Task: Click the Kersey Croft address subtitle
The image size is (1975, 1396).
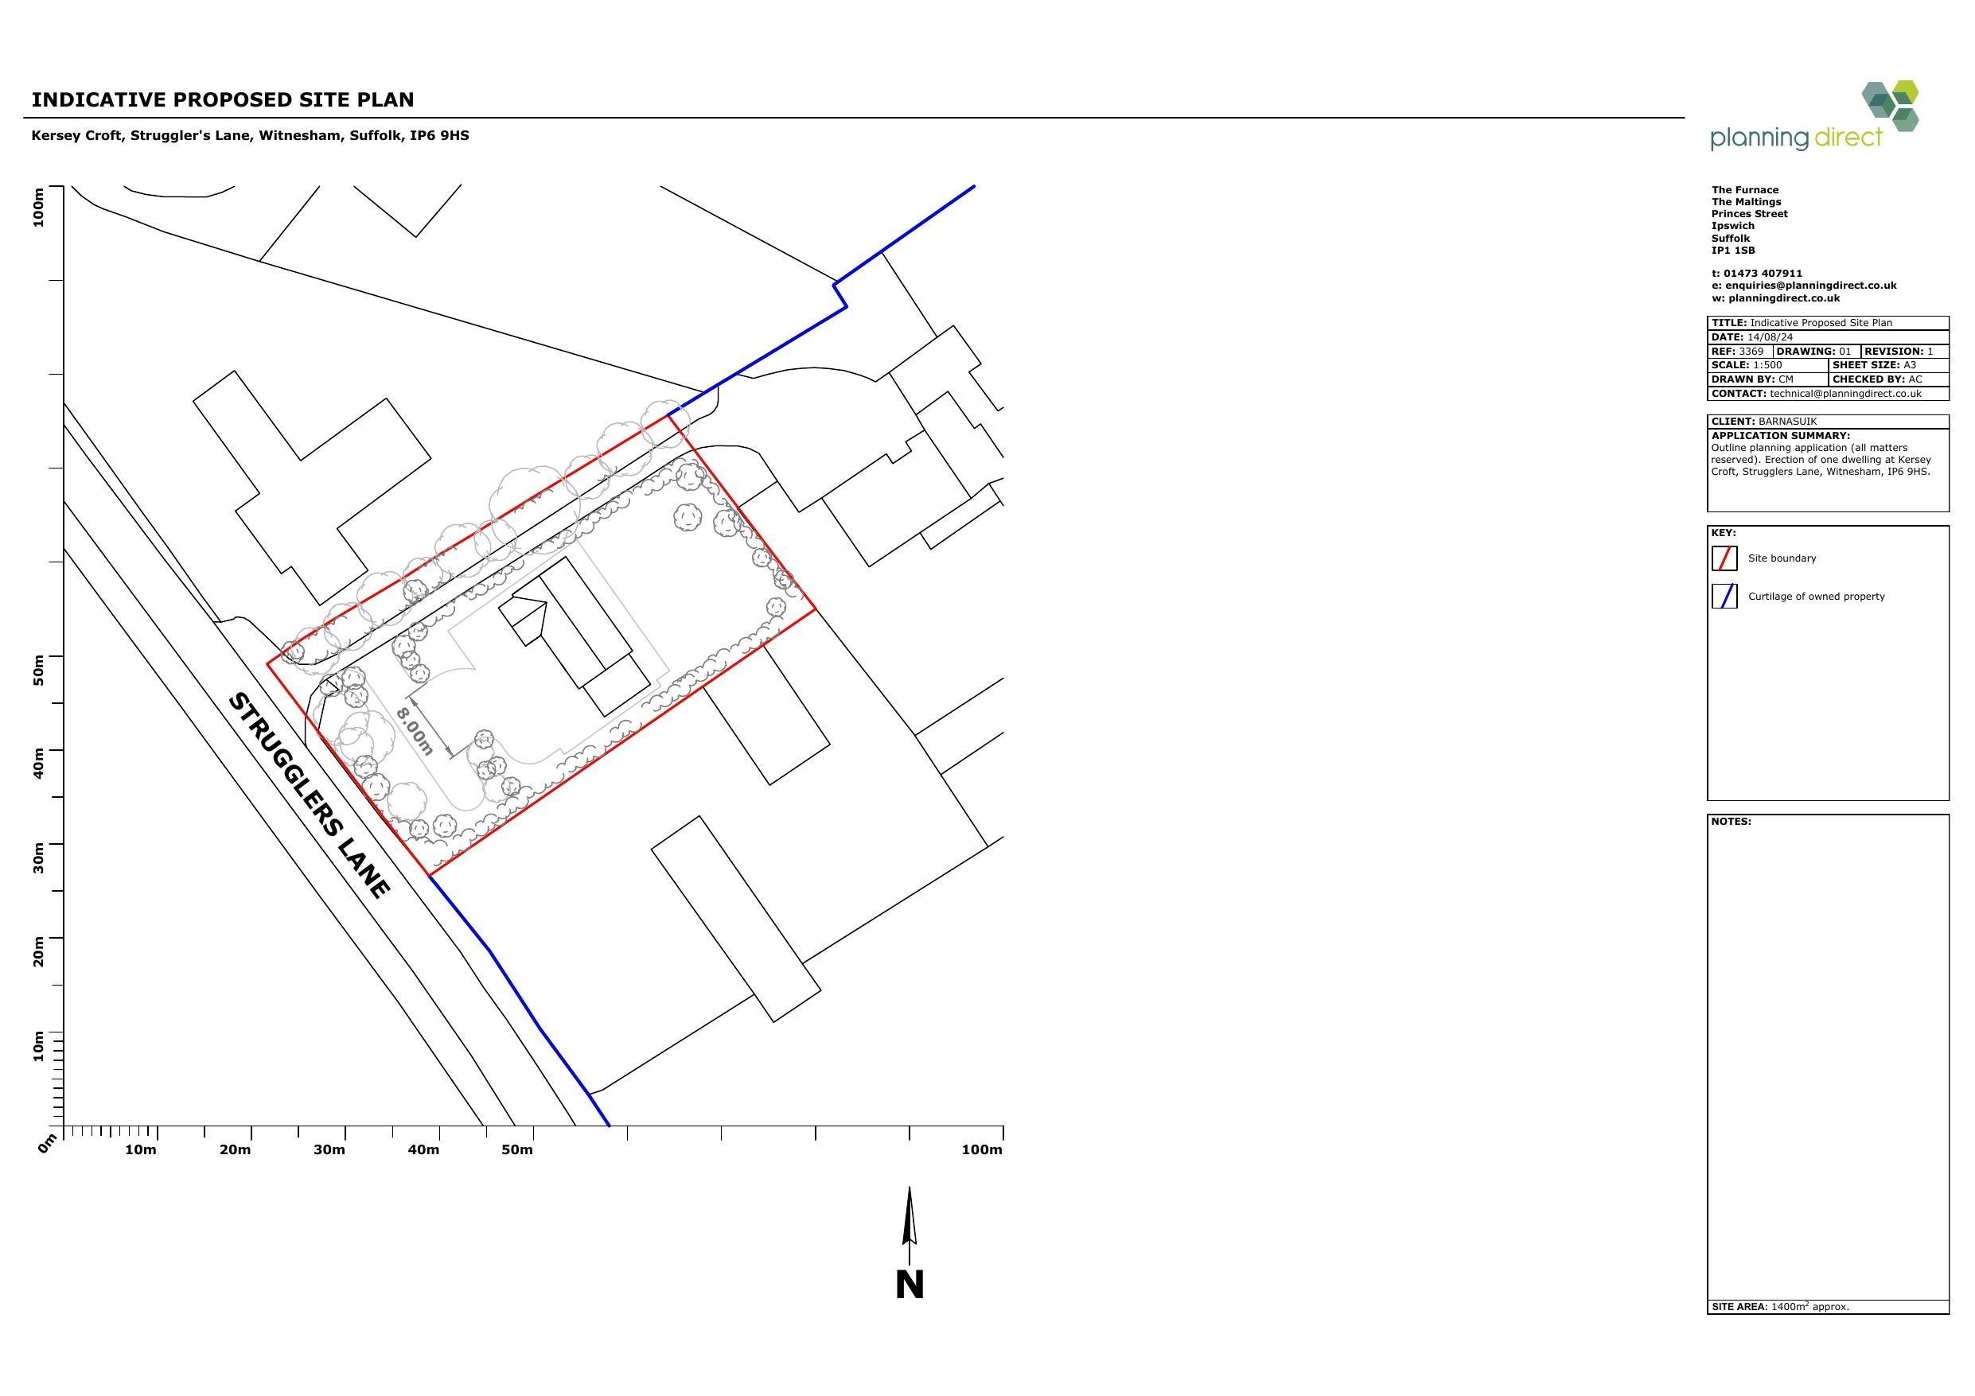Action: pyautogui.click(x=251, y=136)
